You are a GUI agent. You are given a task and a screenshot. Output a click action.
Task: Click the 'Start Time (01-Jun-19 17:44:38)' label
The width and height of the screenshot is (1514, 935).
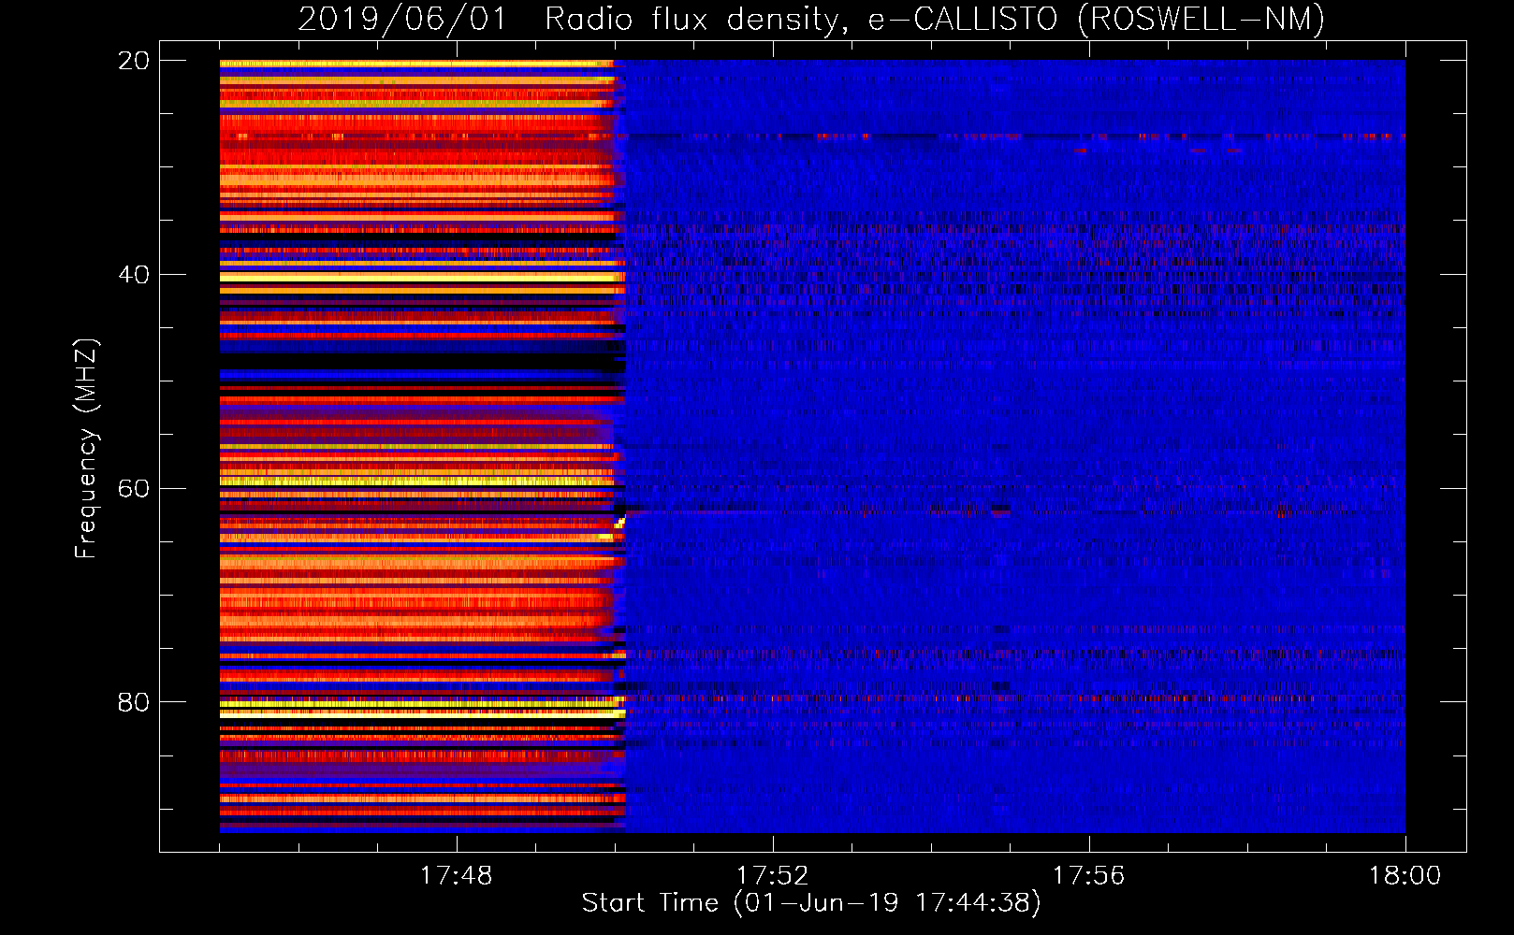tap(811, 903)
